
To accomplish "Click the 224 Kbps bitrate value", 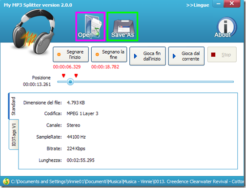I will (76, 148).
